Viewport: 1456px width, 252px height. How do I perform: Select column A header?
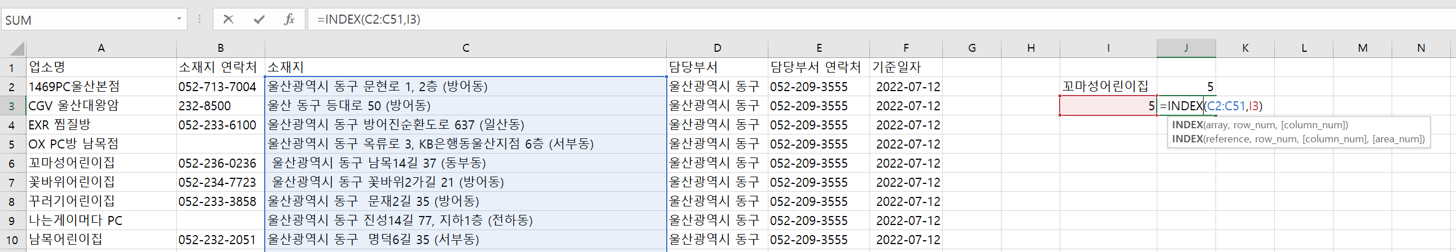click(x=101, y=48)
